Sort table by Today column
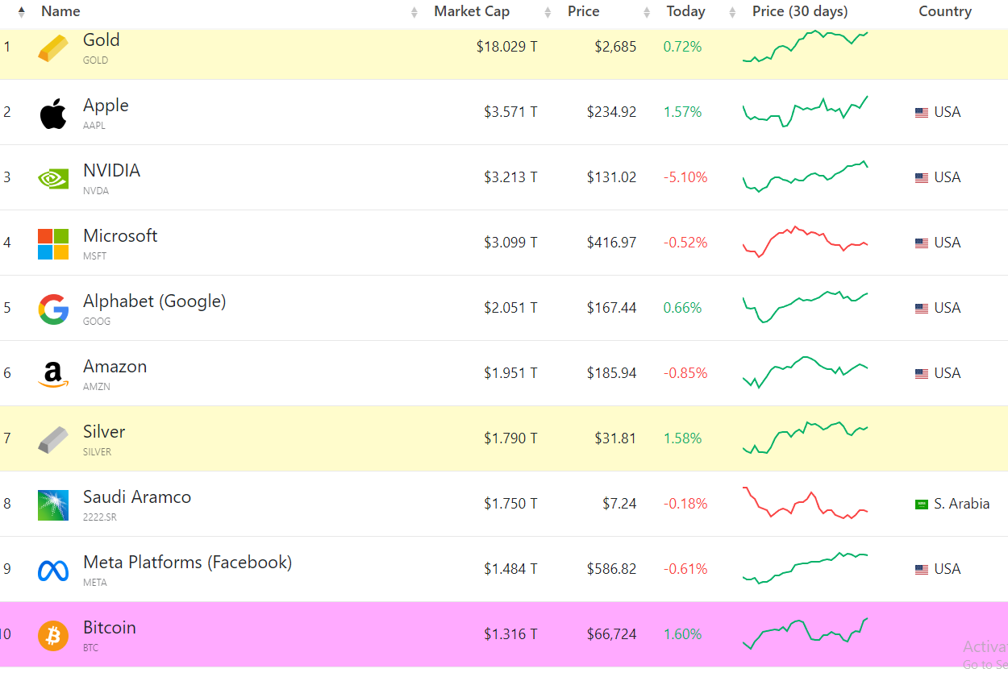The width and height of the screenshot is (1008, 677). tap(686, 11)
